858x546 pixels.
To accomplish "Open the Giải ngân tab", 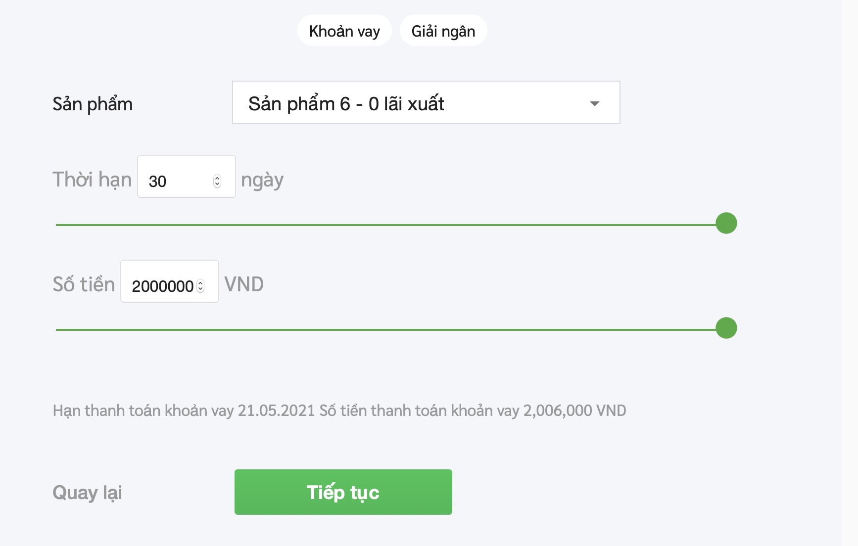I will [443, 31].
